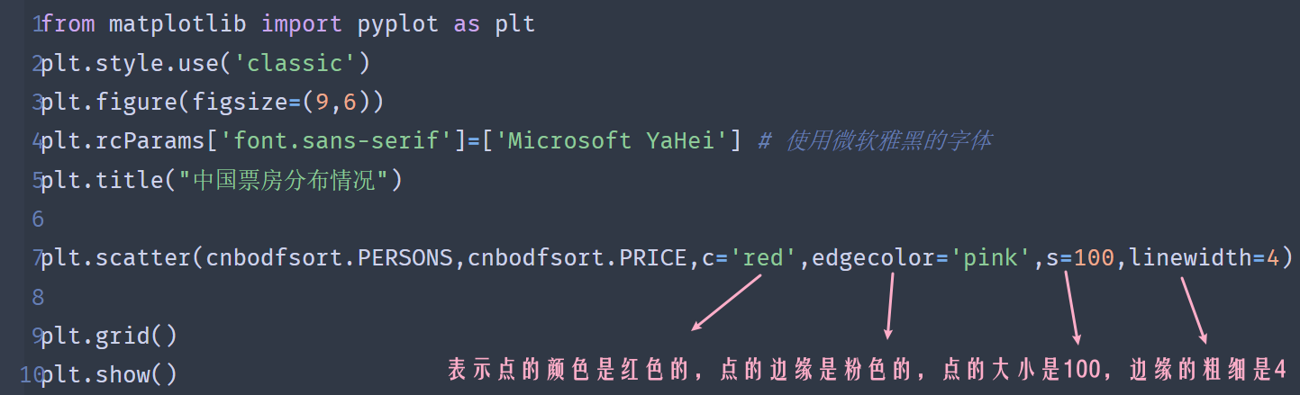Click the linewidth=4 parameter

(x=1204, y=258)
